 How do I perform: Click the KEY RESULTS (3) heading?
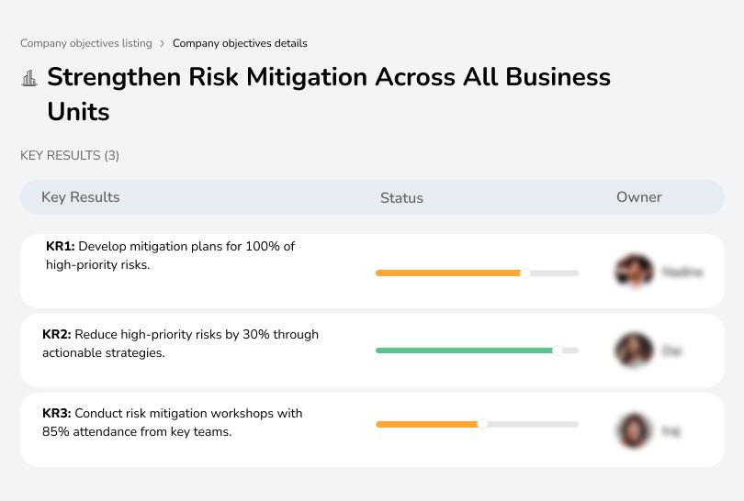70,155
